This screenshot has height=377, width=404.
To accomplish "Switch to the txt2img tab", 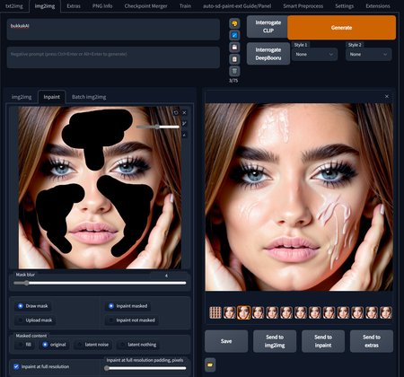I will (14, 6).
